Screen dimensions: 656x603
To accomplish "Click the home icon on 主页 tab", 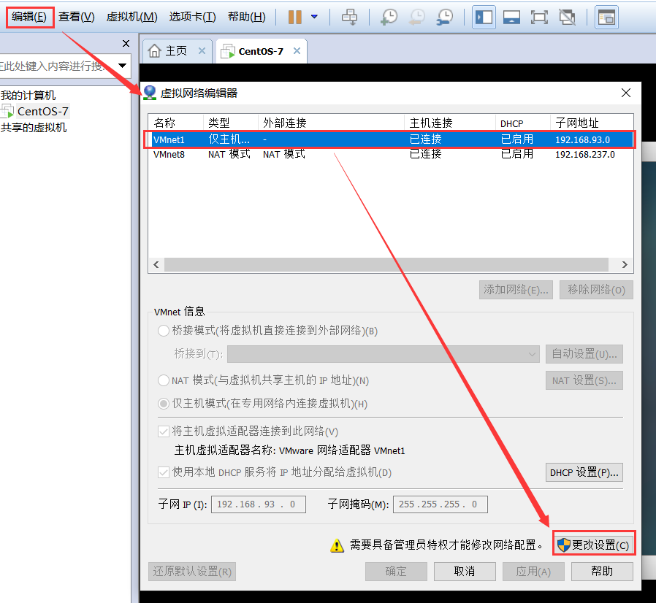I will coord(154,51).
